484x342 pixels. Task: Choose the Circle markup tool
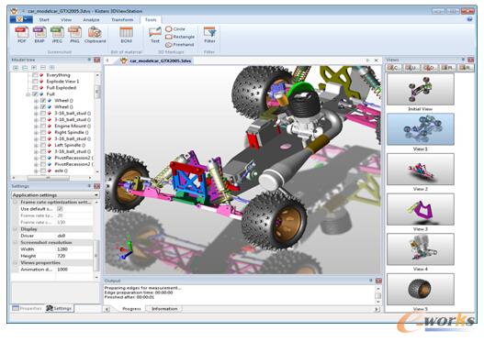tap(175, 29)
